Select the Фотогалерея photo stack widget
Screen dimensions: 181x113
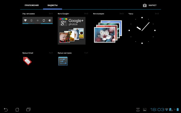108,31
